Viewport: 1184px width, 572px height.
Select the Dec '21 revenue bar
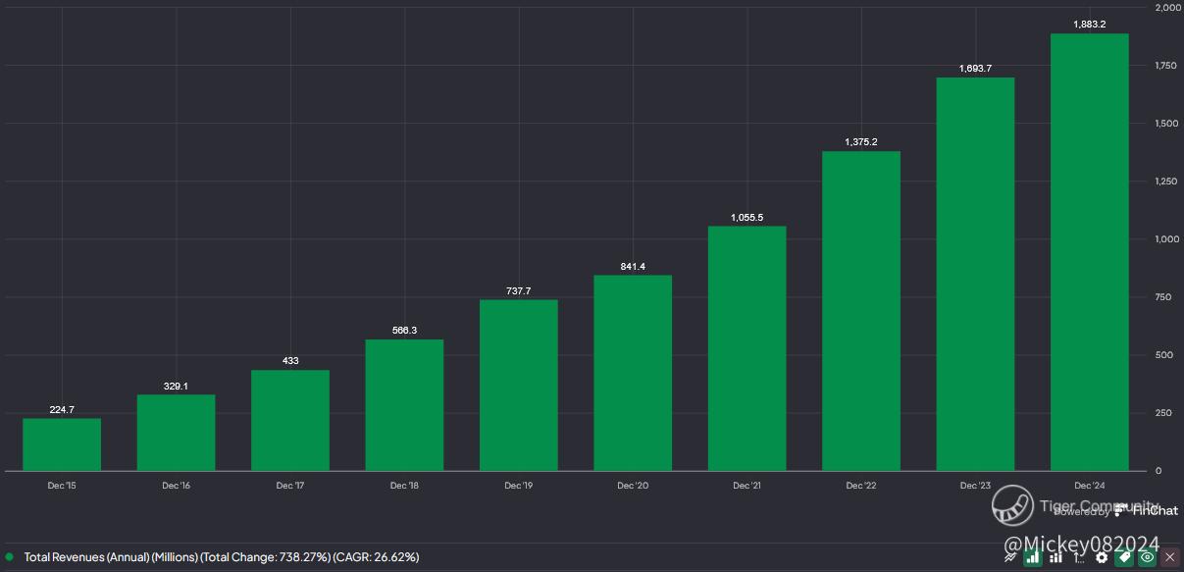click(746, 348)
